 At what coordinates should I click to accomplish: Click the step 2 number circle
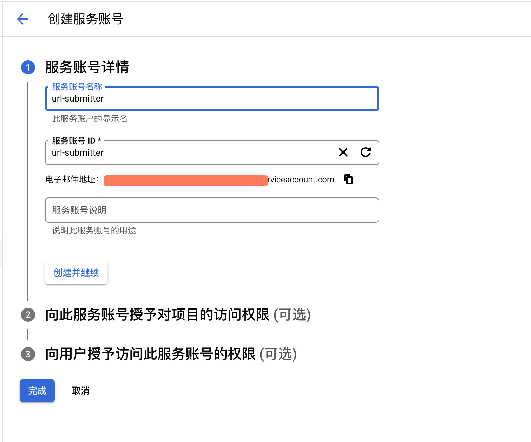pyautogui.click(x=28, y=315)
